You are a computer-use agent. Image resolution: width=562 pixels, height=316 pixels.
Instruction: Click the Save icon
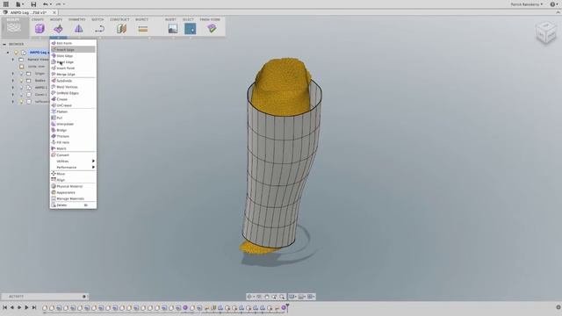[x=33, y=4]
